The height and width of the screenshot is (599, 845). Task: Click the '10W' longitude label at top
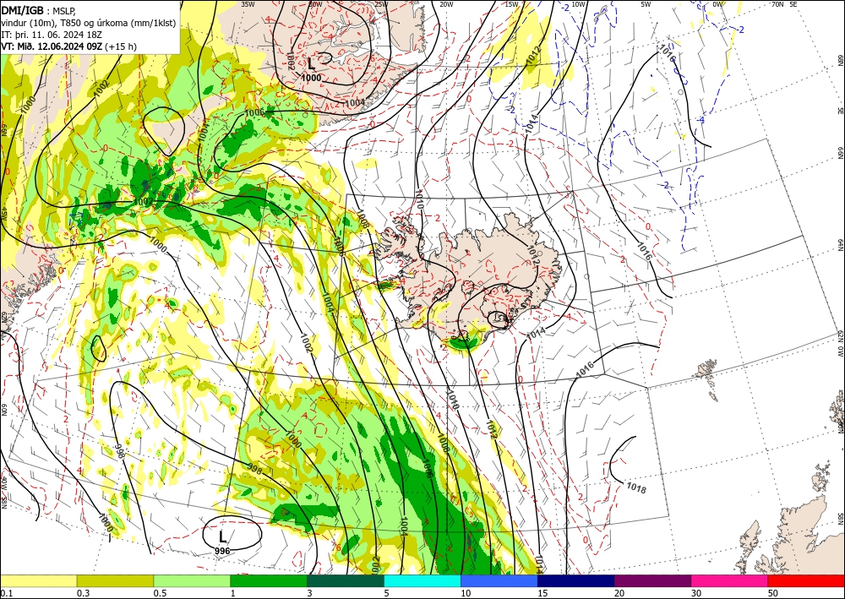pos(578,4)
